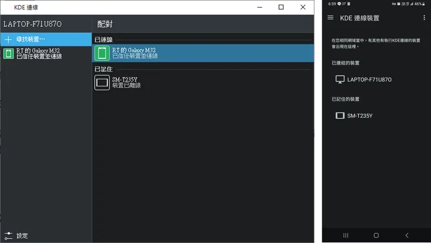Click the clock in phone status bar
This screenshot has height=243, width=431.
[332, 4]
